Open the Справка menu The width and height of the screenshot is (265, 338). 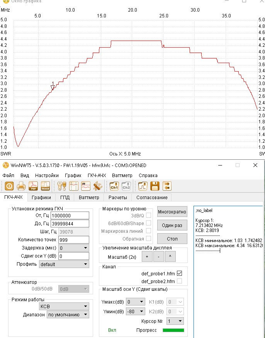148,176
